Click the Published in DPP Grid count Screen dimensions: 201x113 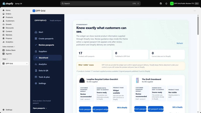(116, 53)
